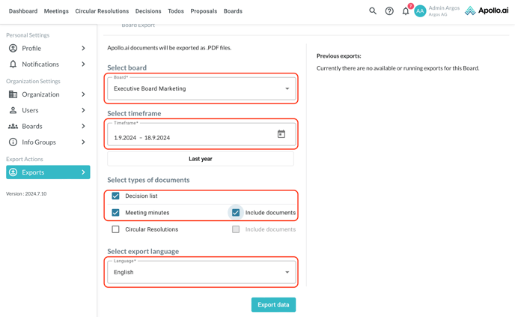Open the Board dropdown selector
515x317 pixels.
pos(201,88)
